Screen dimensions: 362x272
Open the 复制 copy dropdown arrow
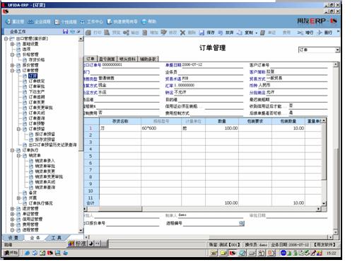tap(257, 33)
